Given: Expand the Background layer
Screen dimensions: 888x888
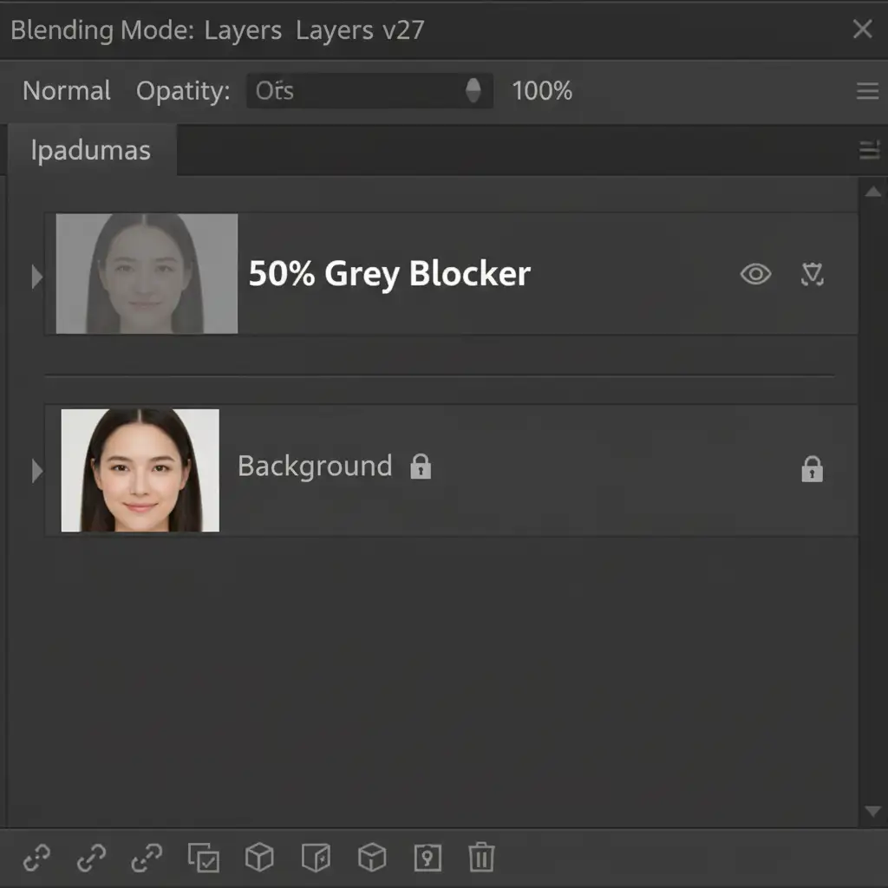Looking at the screenshot, I should (36, 471).
